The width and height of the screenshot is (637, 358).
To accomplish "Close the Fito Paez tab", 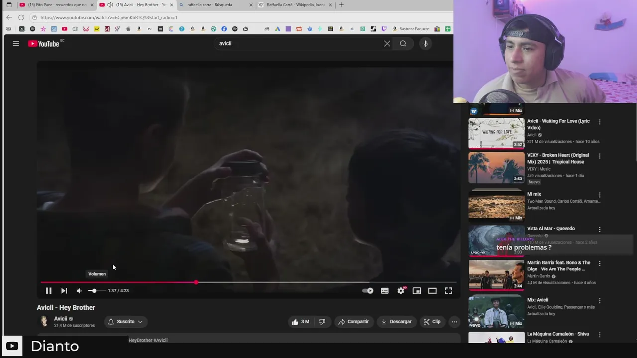I will pos(92,5).
